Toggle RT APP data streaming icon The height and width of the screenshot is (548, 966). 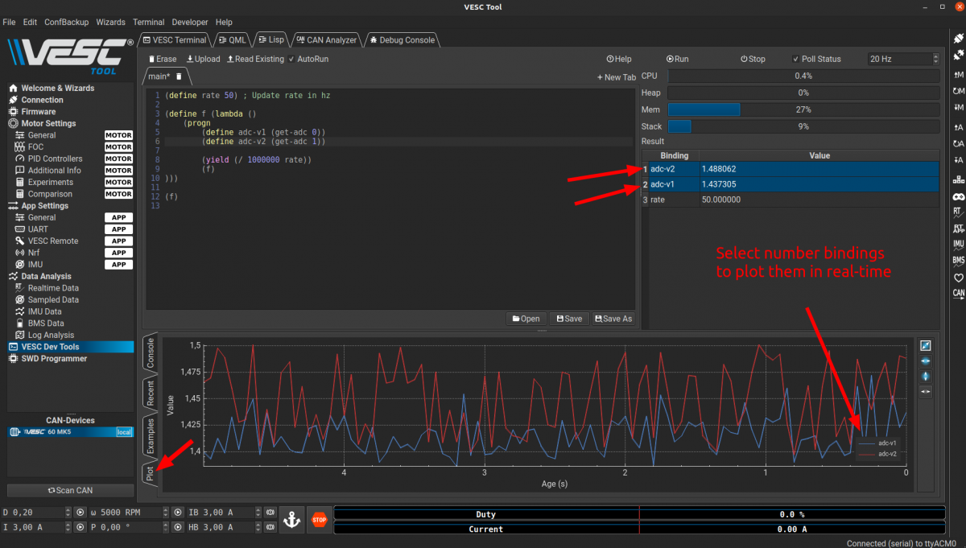958,229
